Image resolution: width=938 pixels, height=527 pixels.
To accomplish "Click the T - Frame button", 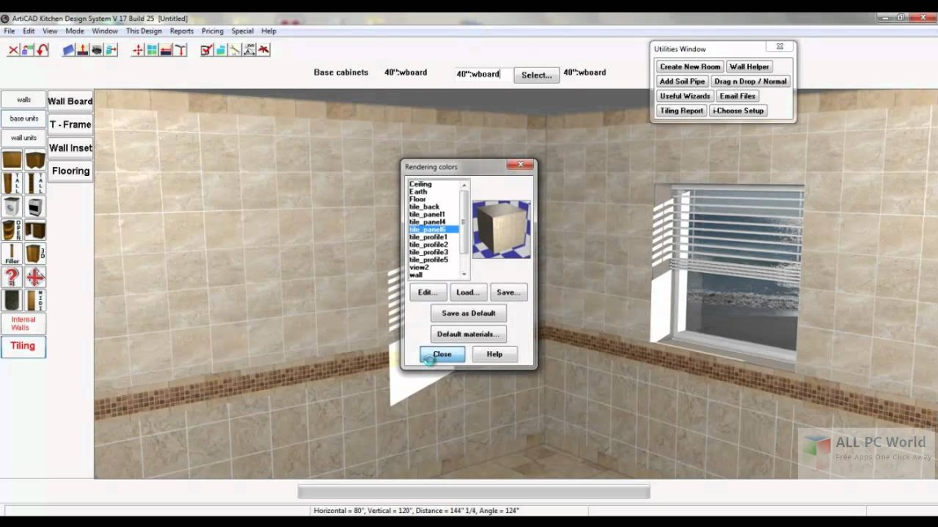I will pos(70,125).
